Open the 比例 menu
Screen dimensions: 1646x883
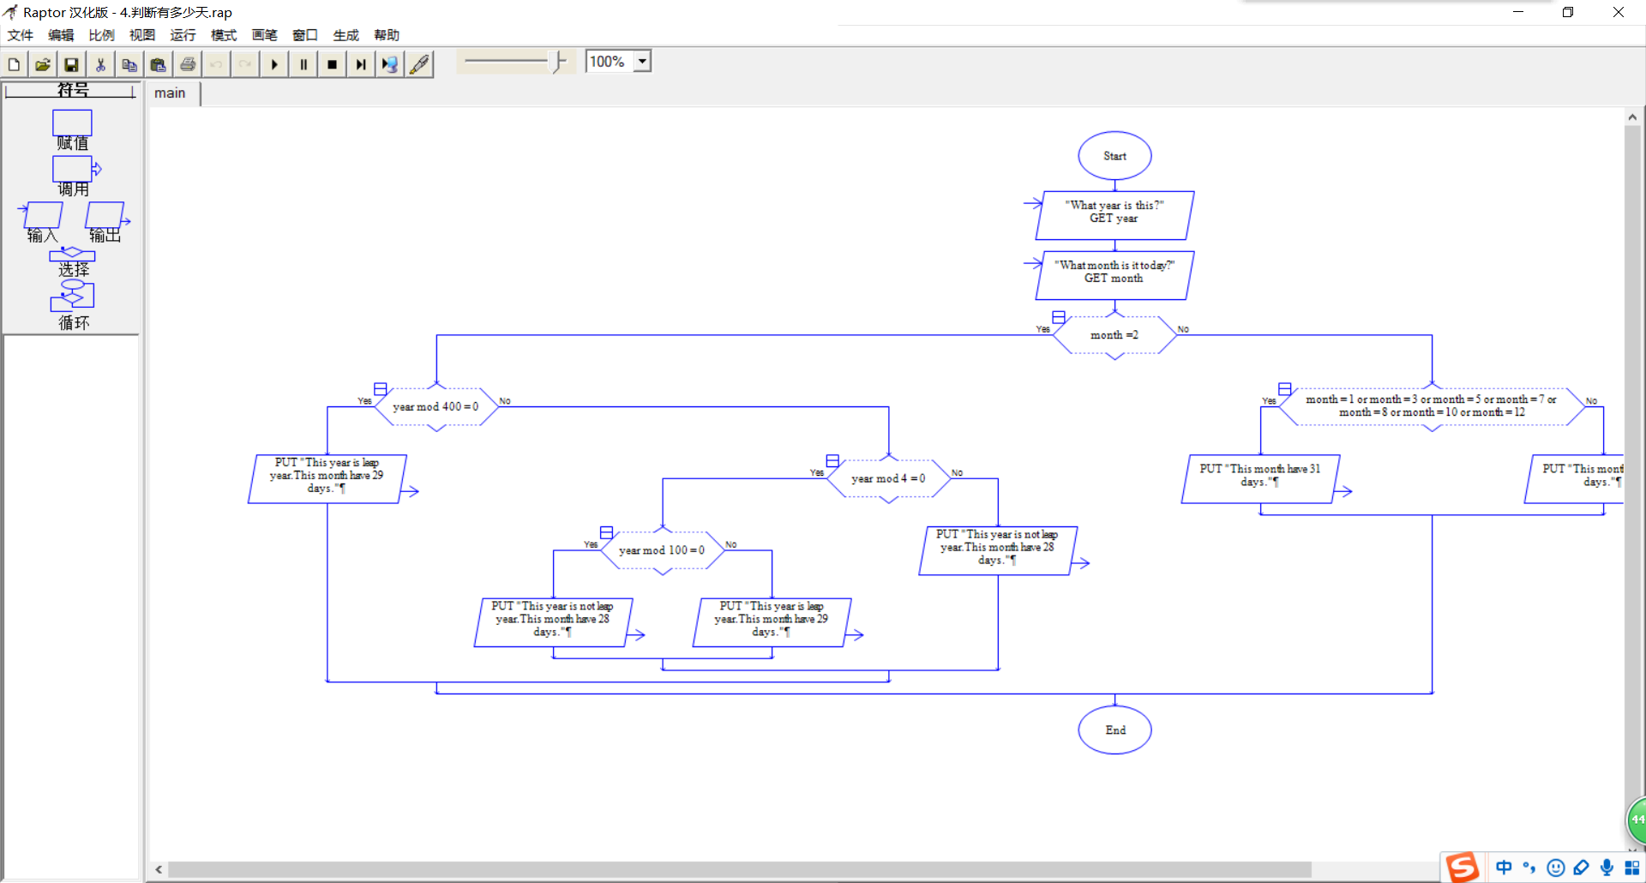(101, 35)
